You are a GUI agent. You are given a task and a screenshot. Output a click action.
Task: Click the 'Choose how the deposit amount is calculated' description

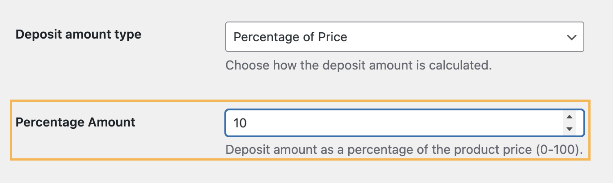[x=359, y=65]
